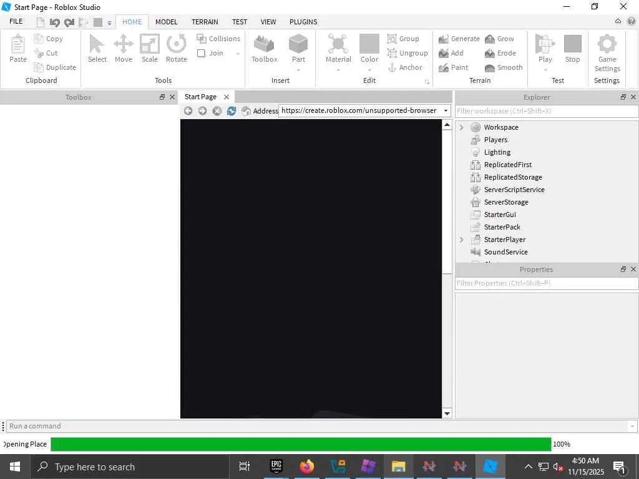Screen dimensions: 639x479
Task: Click the browser Stop loading button
Action: [217, 111]
